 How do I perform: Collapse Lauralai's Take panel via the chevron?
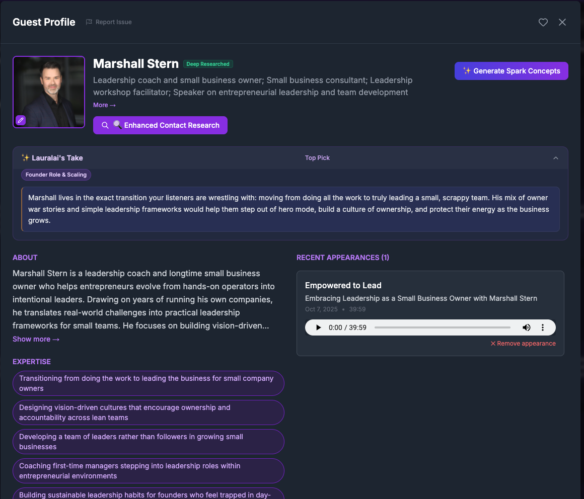click(x=555, y=157)
